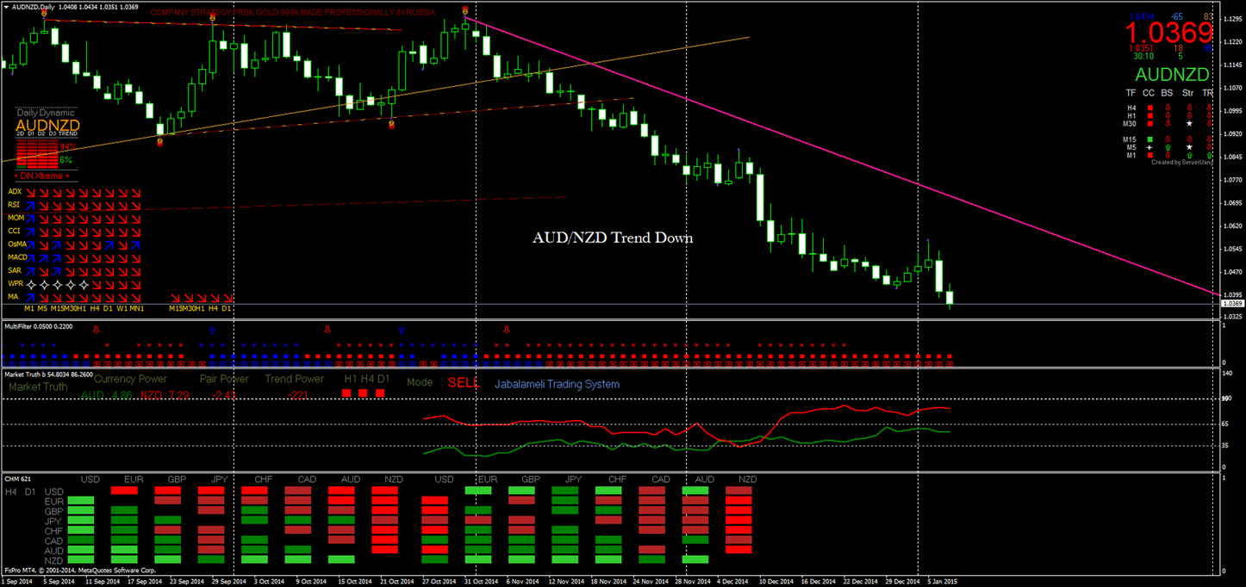Click the MA MN1 red down arrow

(136, 297)
